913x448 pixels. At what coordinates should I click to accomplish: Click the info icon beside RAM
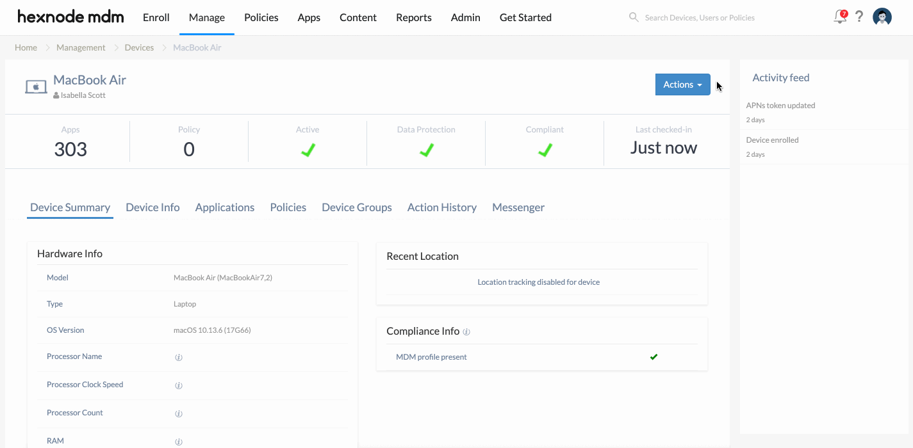[x=179, y=442]
